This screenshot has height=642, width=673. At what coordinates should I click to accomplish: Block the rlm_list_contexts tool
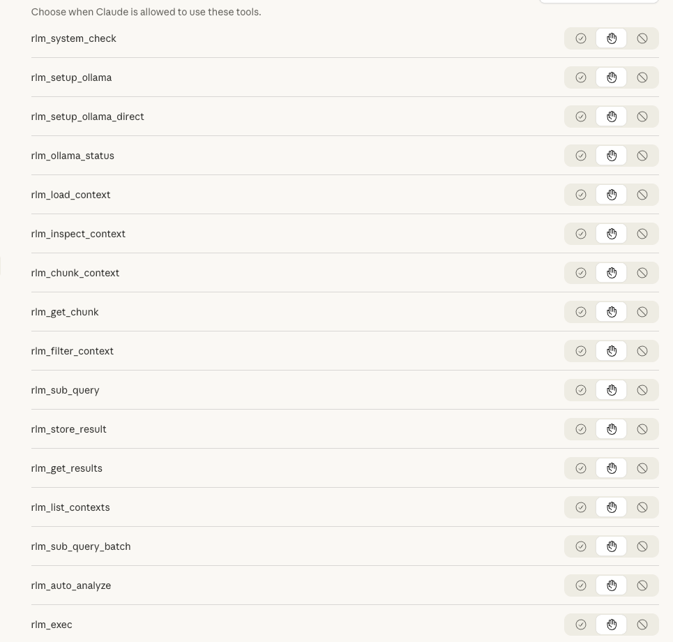(x=642, y=507)
